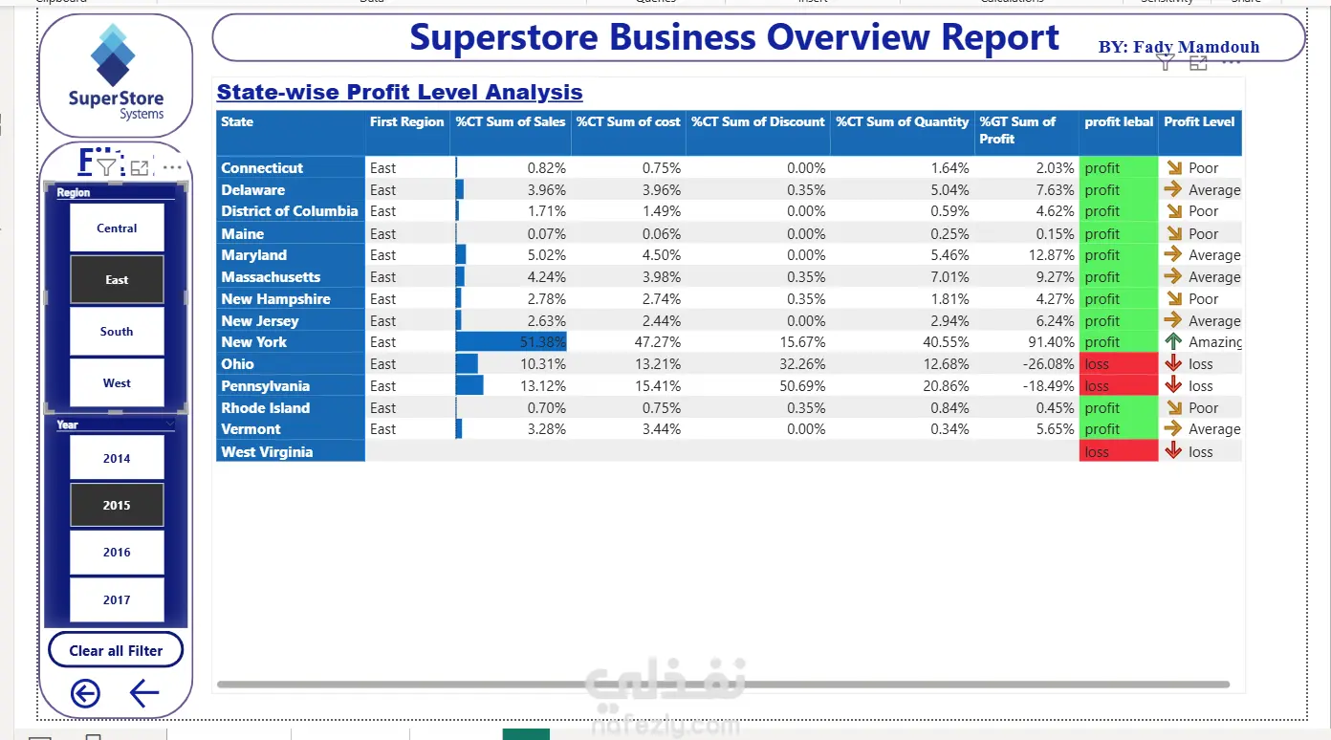Select the 2014 year slicer tile

click(117, 458)
